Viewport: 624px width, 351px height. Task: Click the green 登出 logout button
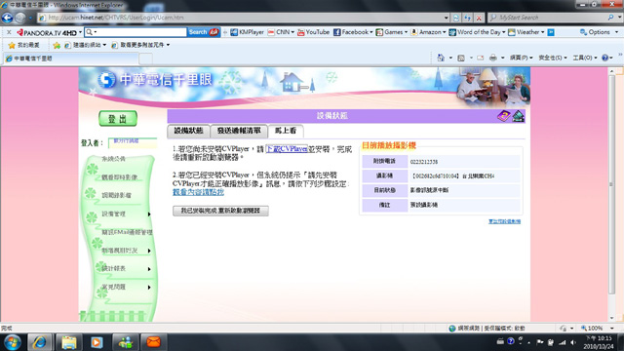[x=118, y=119]
